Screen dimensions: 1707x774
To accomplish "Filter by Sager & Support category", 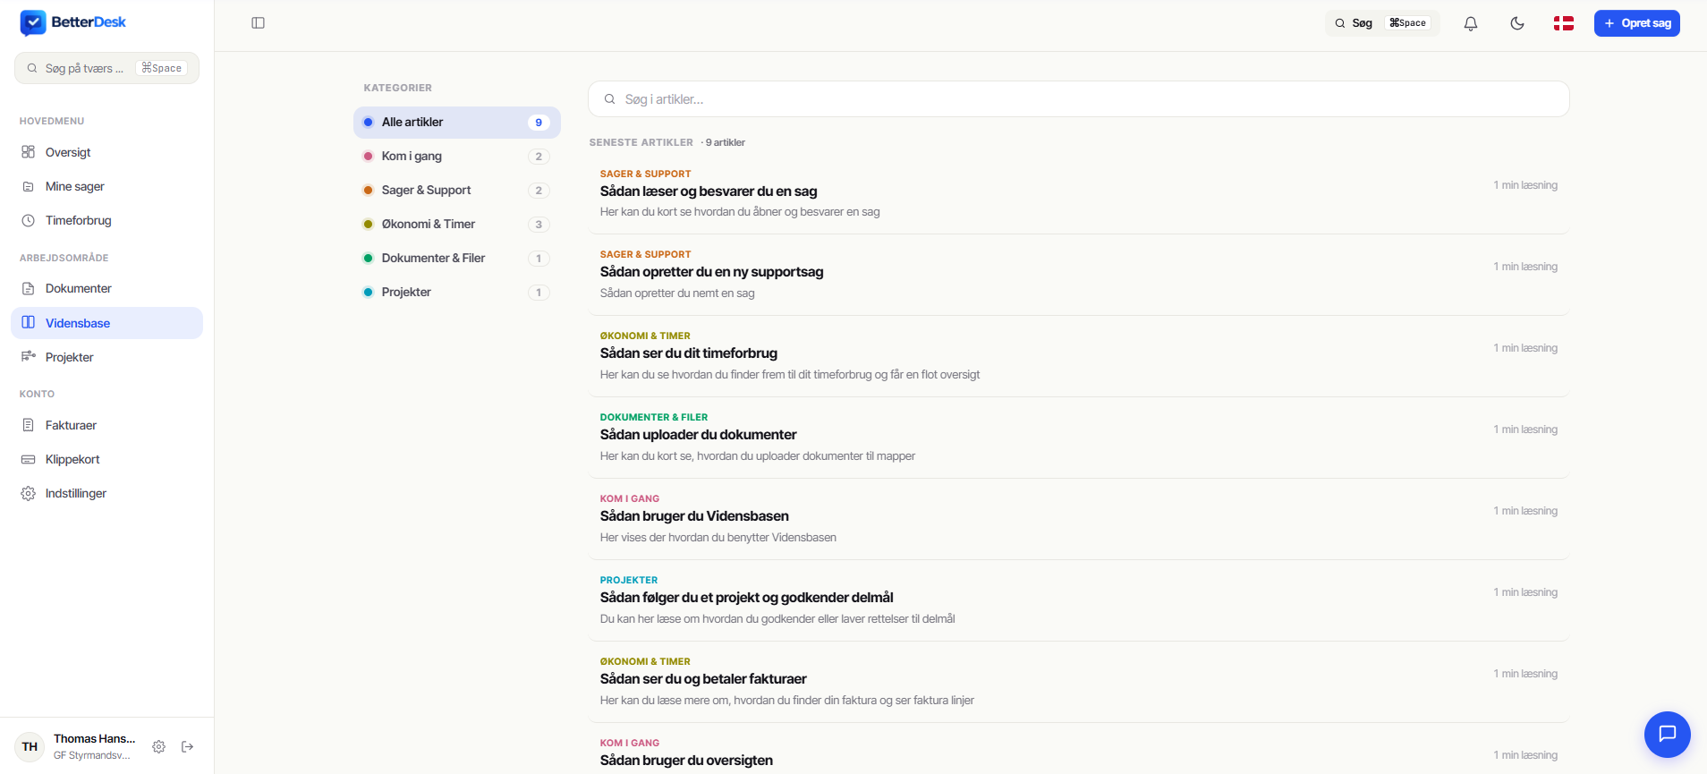I will pyautogui.click(x=457, y=191).
